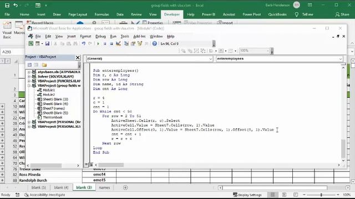Switch to blank (5) sheet tab
Image resolution: width=355 pixels, height=199 pixels.
click(38, 187)
